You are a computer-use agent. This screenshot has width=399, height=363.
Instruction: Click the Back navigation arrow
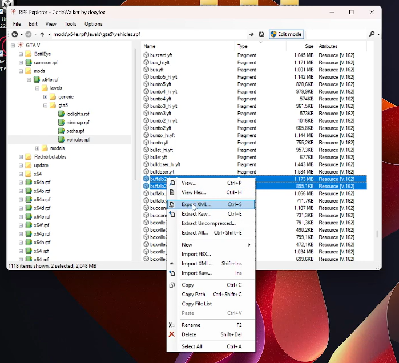coord(14,34)
